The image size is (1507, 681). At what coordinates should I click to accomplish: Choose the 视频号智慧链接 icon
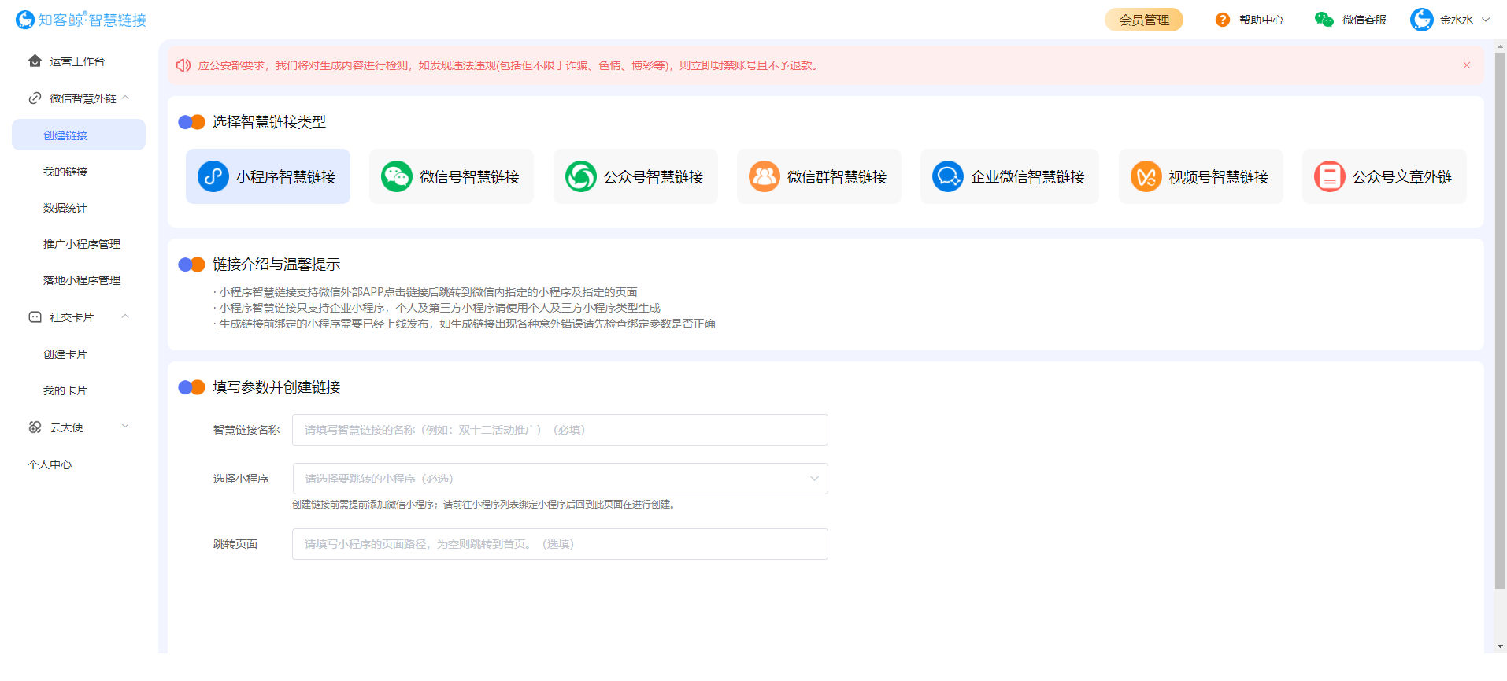[x=1146, y=176]
